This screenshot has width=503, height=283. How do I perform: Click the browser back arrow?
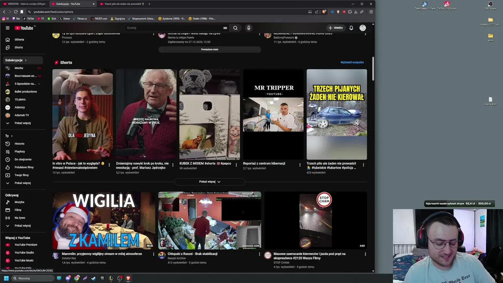click(4, 12)
